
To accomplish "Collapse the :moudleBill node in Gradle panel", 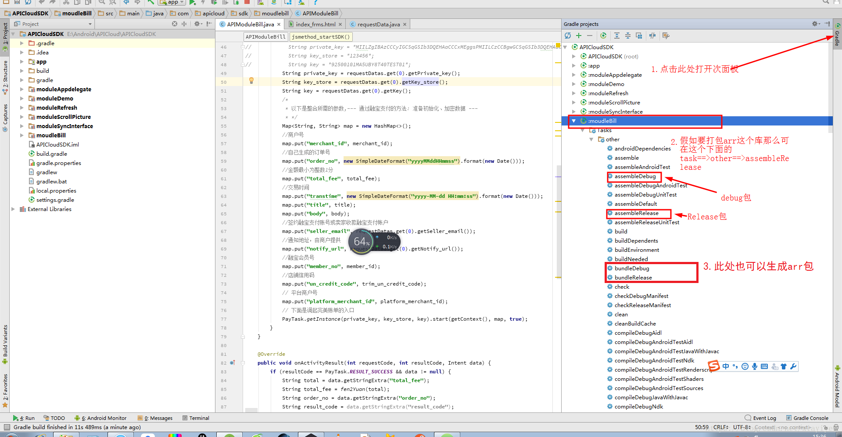I will point(573,121).
